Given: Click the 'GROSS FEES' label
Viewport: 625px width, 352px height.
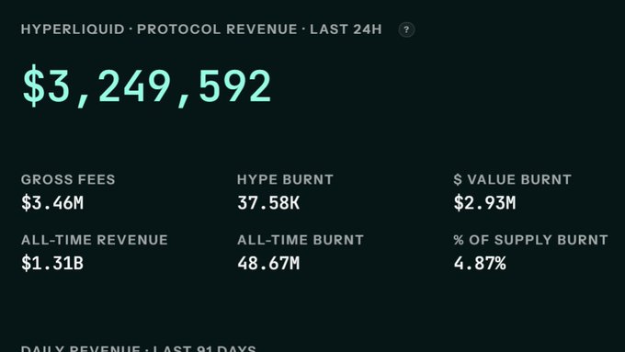Looking at the screenshot, I should pyautogui.click(x=68, y=179).
